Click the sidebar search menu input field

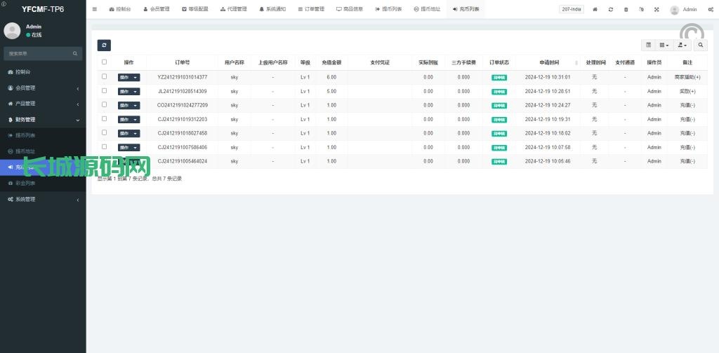pyautogui.click(x=39, y=53)
